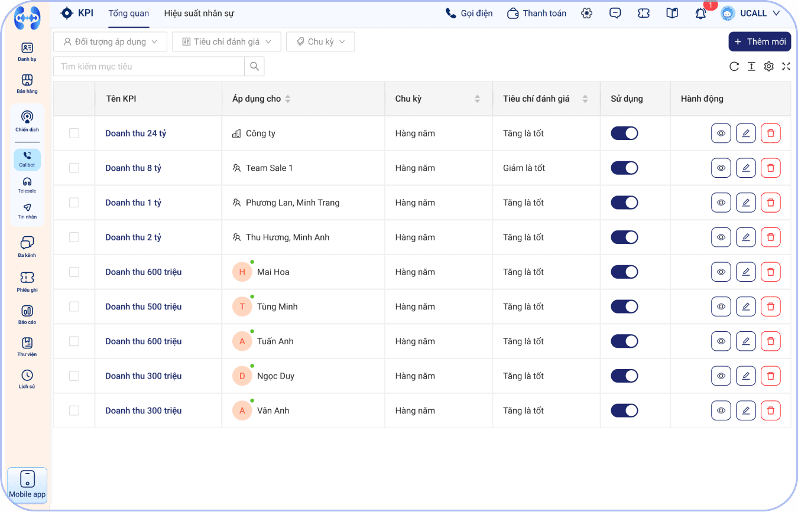Check the Doanh thu 1 tỷ row checkbox
The image size is (798, 512).
pos(74,203)
